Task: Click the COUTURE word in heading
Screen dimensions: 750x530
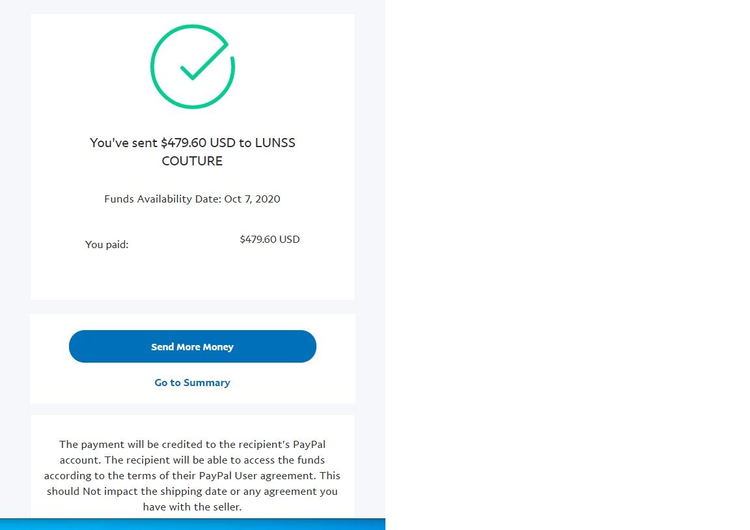Action: [x=192, y=161]
